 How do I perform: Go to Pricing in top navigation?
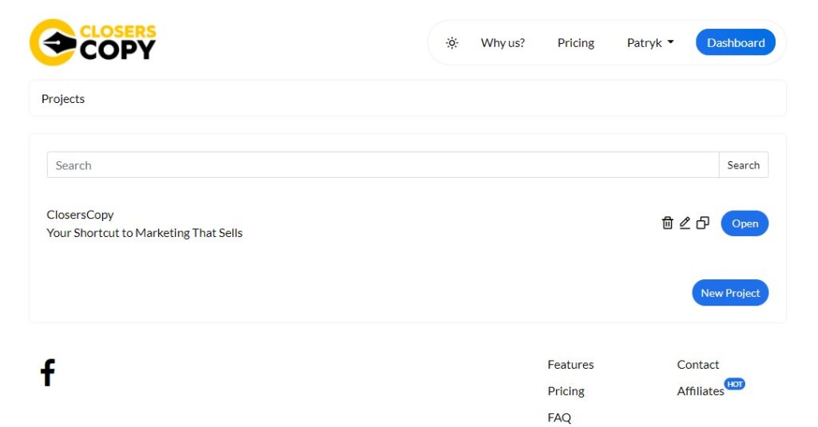click(x=575, y=43)
